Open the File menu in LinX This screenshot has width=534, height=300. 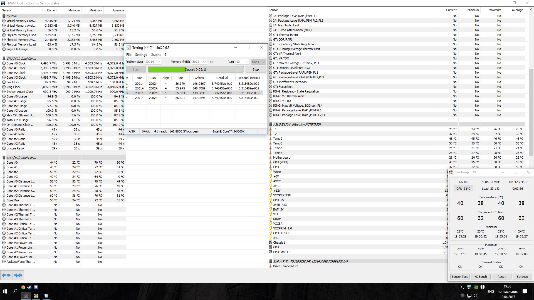129,55
